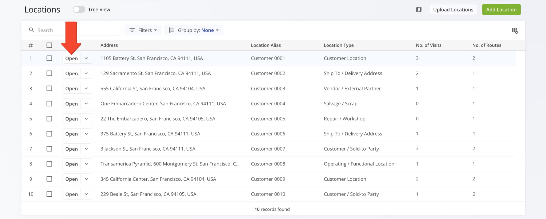
Task: Check the box for Customer 0002 row
Action: (49, 73)
